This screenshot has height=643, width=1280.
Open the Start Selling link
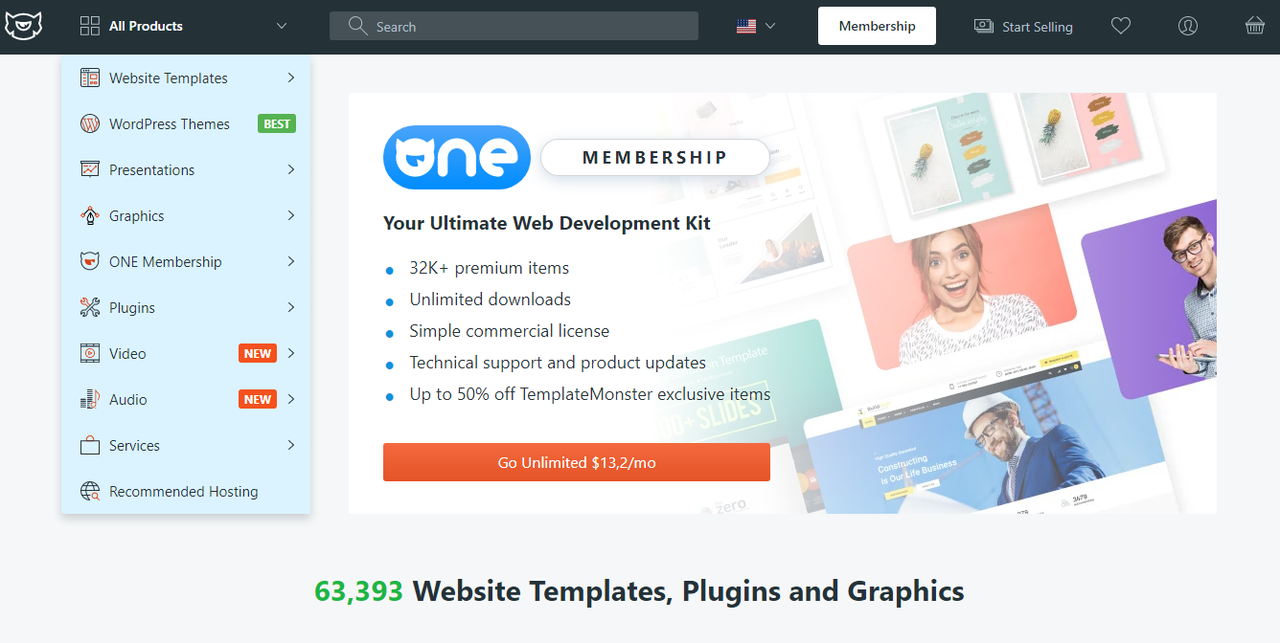(1023, 27)
